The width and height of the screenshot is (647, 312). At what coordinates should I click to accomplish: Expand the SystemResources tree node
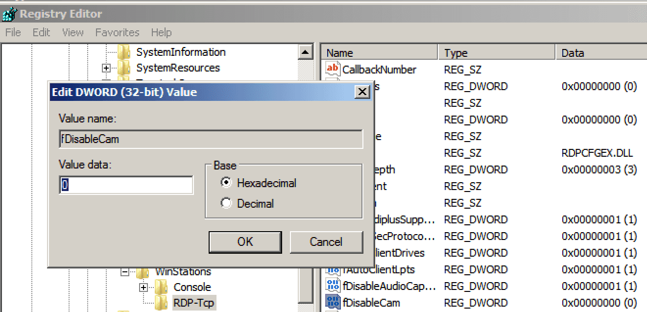coord(106,68)
